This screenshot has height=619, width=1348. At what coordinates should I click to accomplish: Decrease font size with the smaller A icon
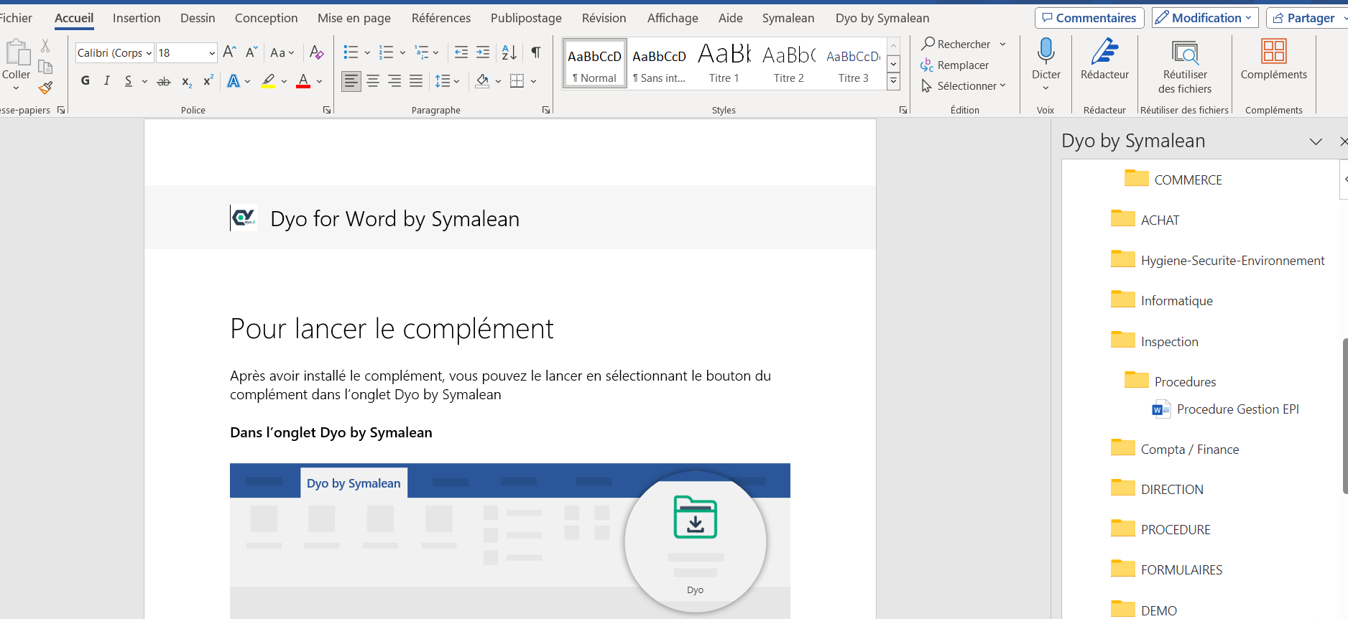251,52
